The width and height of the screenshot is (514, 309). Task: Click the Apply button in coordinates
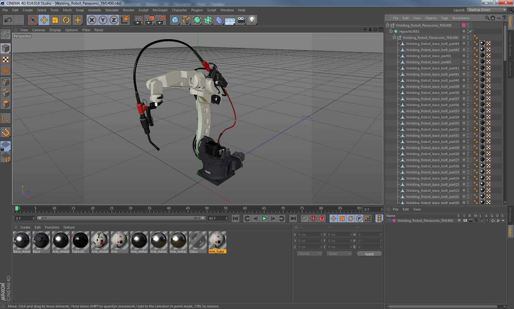(x=369, y=254)
